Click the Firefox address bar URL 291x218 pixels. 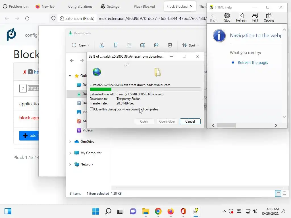coord(152,18)
